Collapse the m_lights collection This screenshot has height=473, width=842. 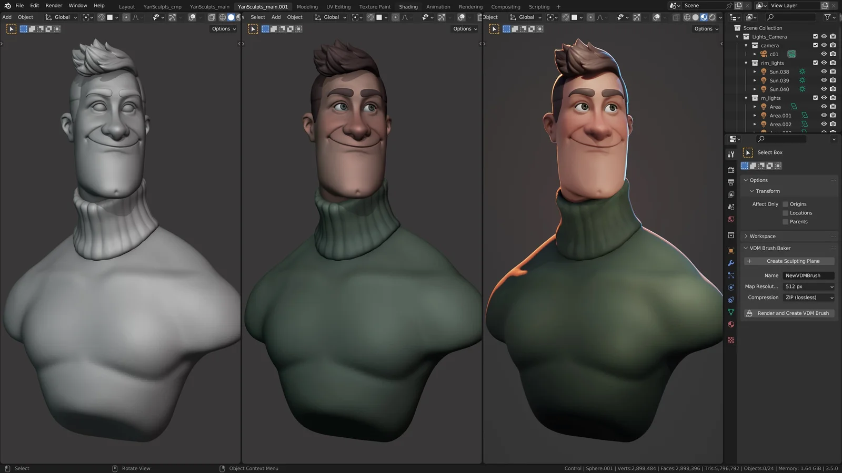(746, 98)
